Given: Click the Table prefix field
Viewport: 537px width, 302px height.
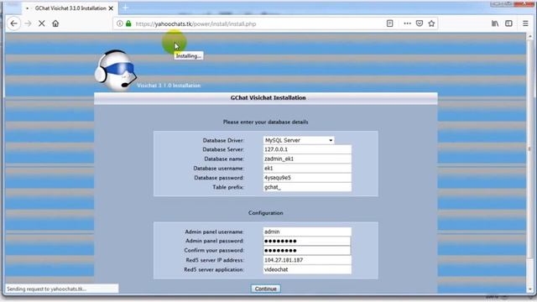Looking at the screenshot, I should (x=307, y=187).
